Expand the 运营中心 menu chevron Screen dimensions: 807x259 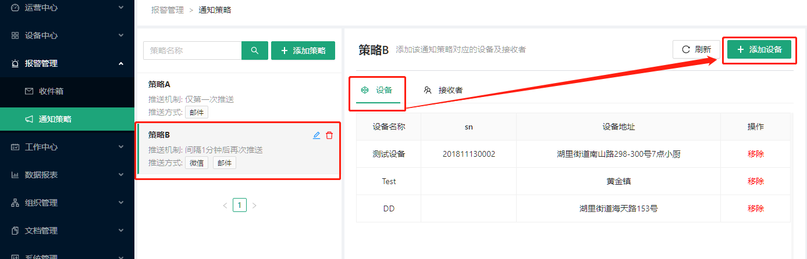(121, 8)
